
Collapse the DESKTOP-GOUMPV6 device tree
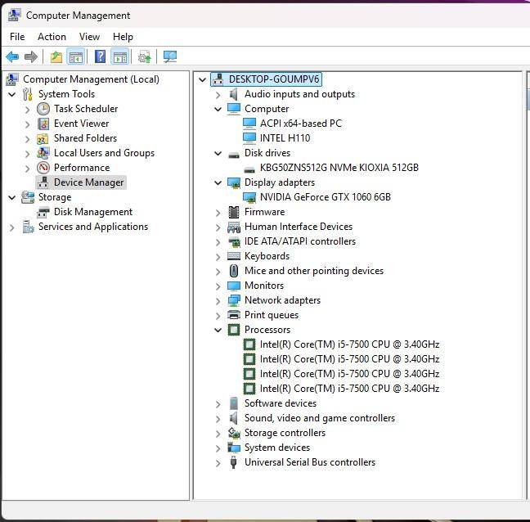[202, 79]
